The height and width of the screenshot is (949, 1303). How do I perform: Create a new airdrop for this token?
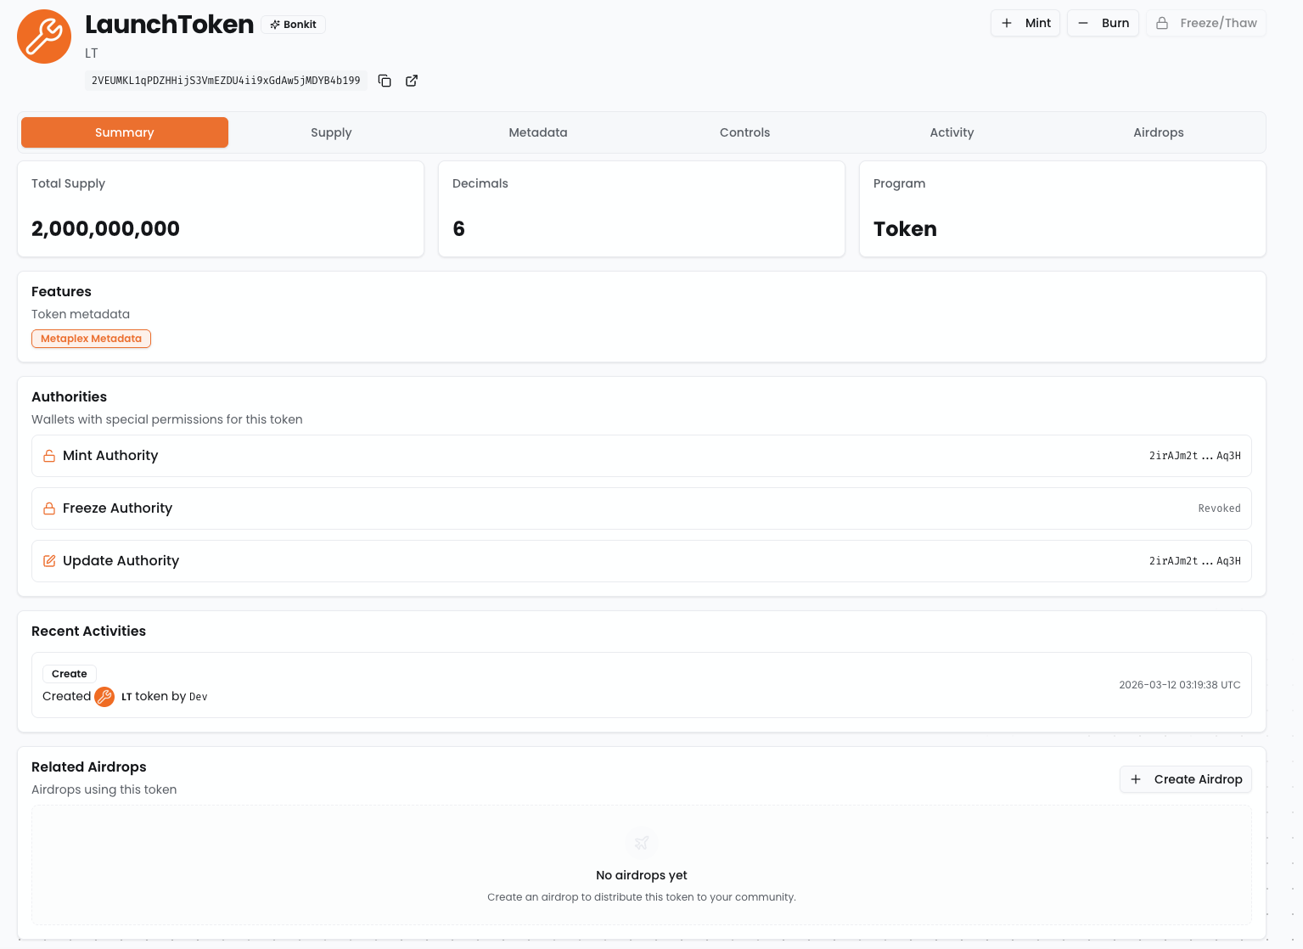1186,779
